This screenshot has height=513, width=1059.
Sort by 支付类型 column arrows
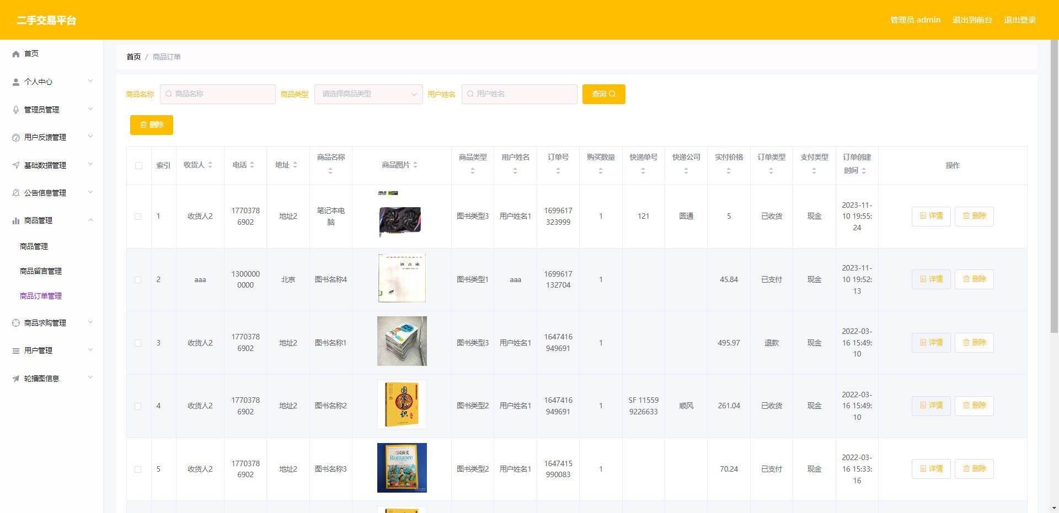814,171
